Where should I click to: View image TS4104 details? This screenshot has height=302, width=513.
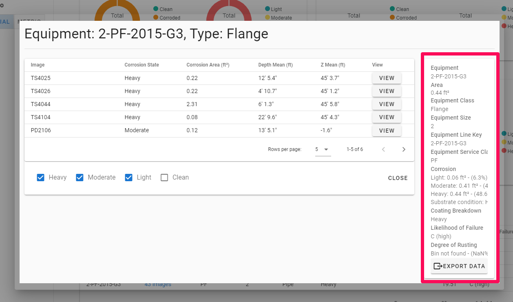point(387,117)
